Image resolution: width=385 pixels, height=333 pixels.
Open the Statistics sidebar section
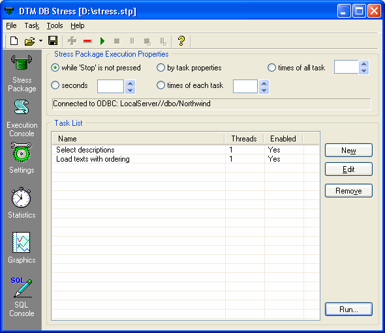click(22, 203)
